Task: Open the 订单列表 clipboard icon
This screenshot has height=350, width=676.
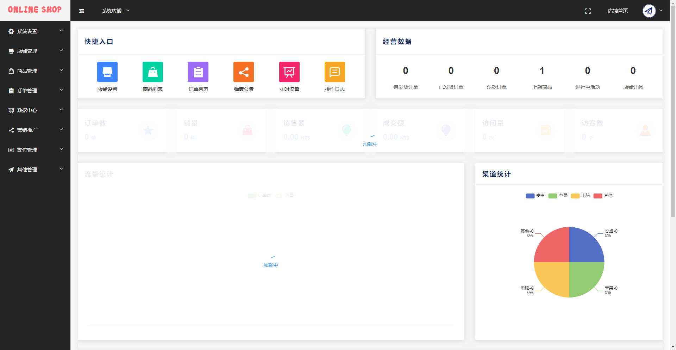Action: click(198, 72)
